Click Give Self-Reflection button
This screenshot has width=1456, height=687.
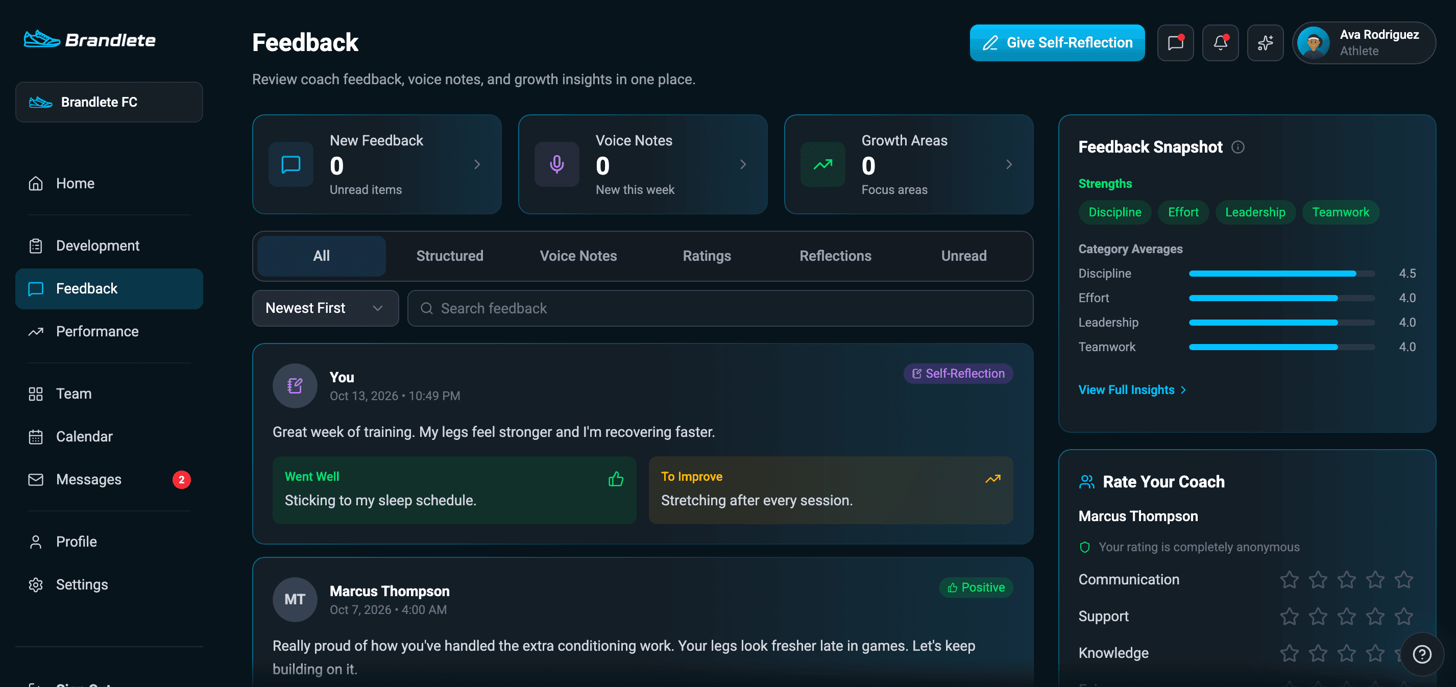click(x=1057, y=42)
